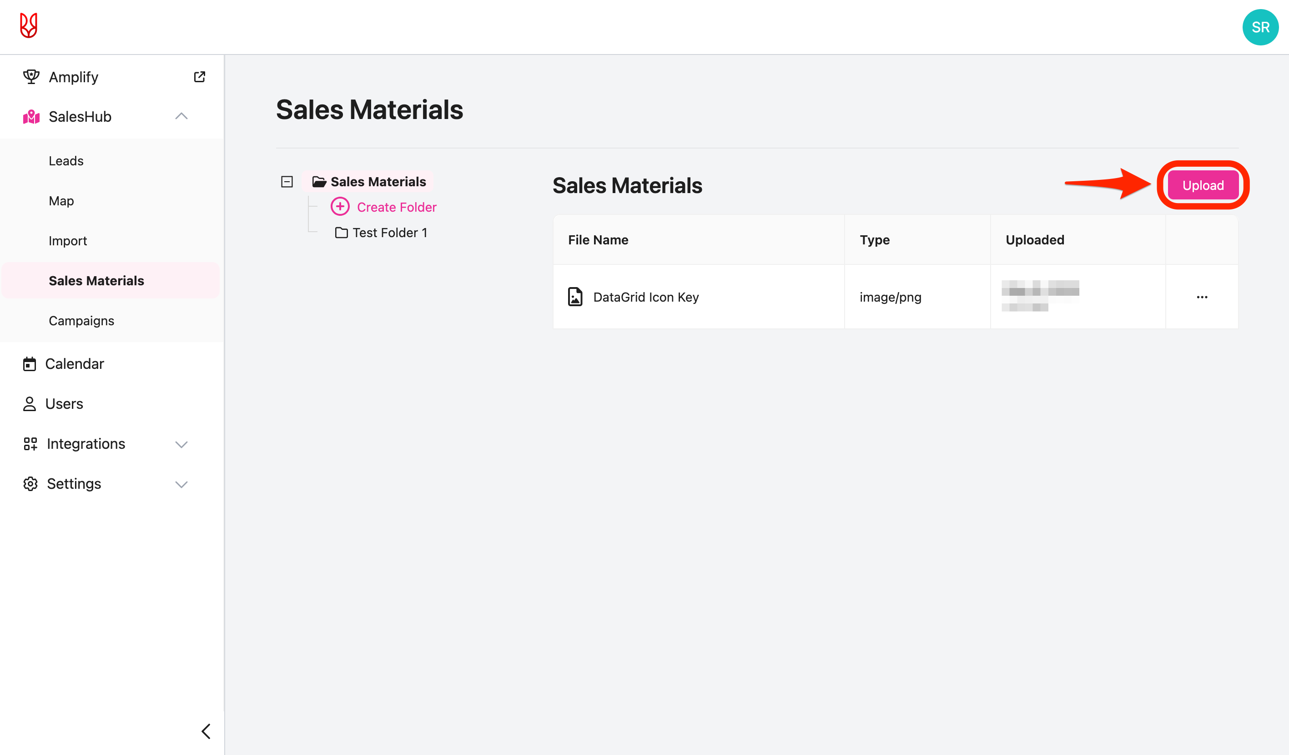Open the Settings gear icon

[30, 483]
